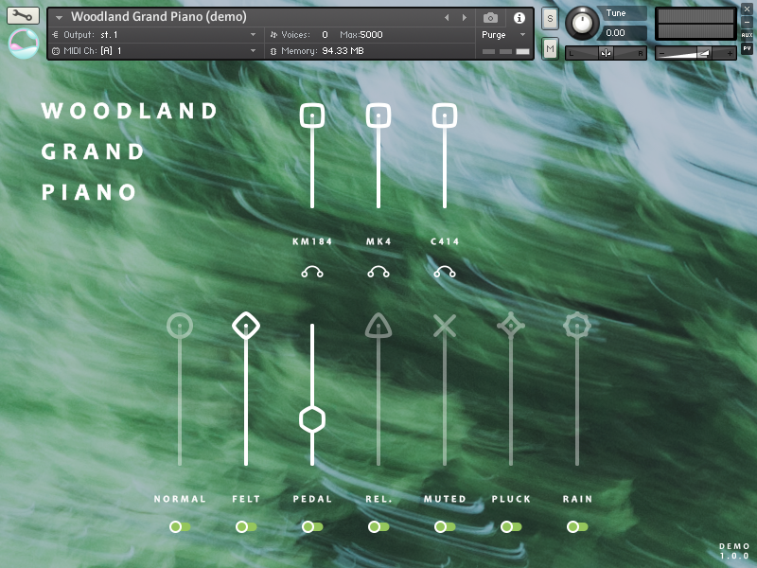Go to previous instrument with left arrow

click(447, 18)
